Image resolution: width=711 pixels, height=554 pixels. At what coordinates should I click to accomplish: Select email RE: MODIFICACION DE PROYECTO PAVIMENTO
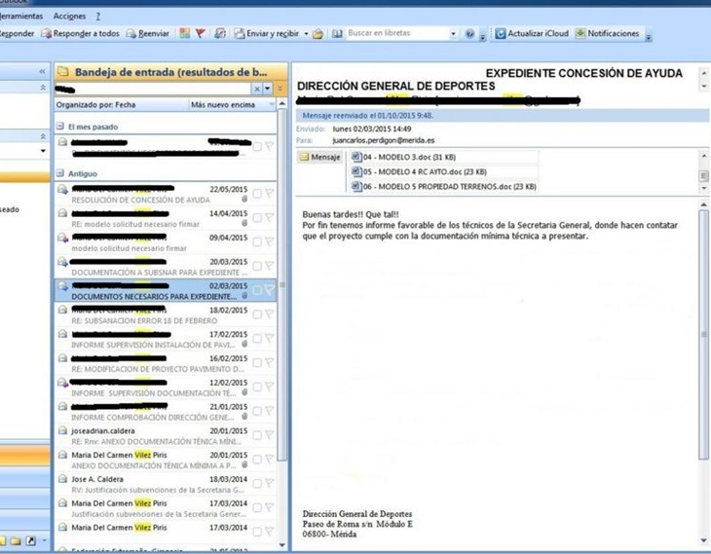165,363
